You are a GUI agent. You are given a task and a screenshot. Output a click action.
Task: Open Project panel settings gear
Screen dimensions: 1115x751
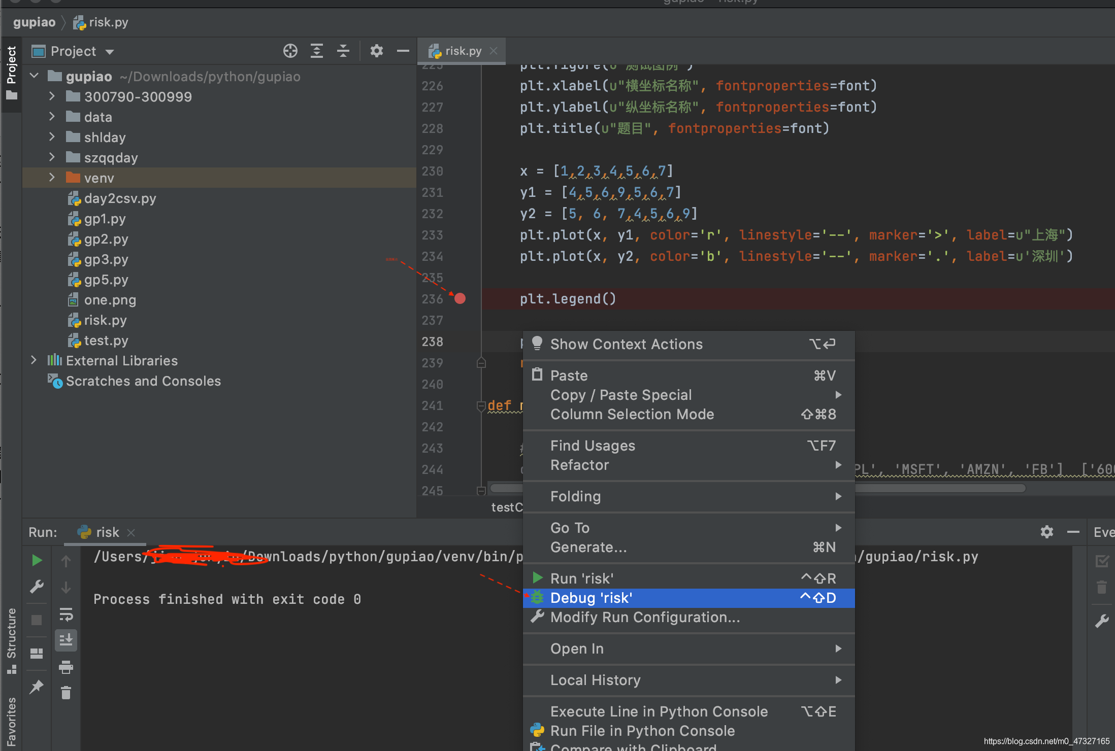[376, 51]
